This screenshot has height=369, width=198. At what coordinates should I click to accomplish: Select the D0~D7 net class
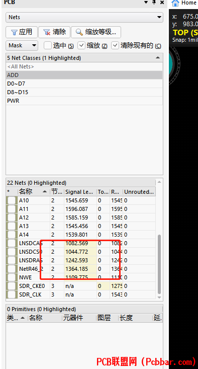click(84, 84)
